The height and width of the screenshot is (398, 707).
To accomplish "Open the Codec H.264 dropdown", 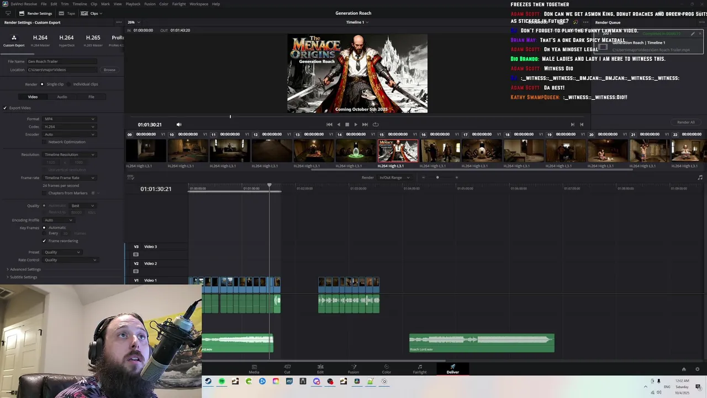I will click(70, 127).
